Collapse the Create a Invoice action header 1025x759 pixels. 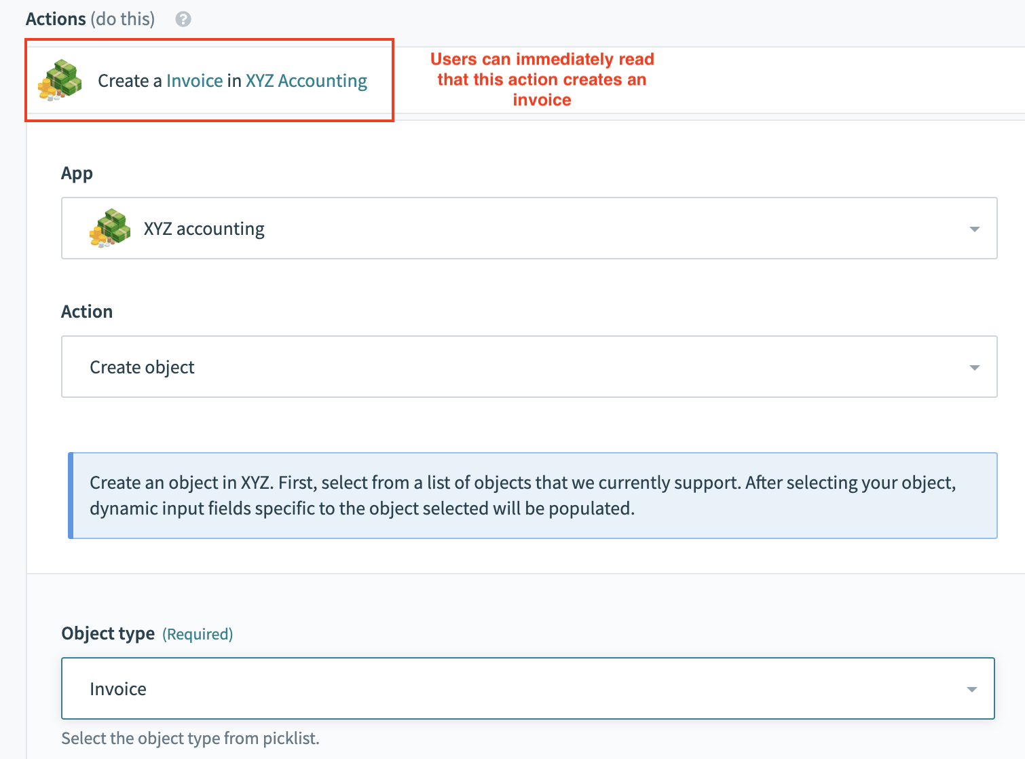tap(209, 80)
